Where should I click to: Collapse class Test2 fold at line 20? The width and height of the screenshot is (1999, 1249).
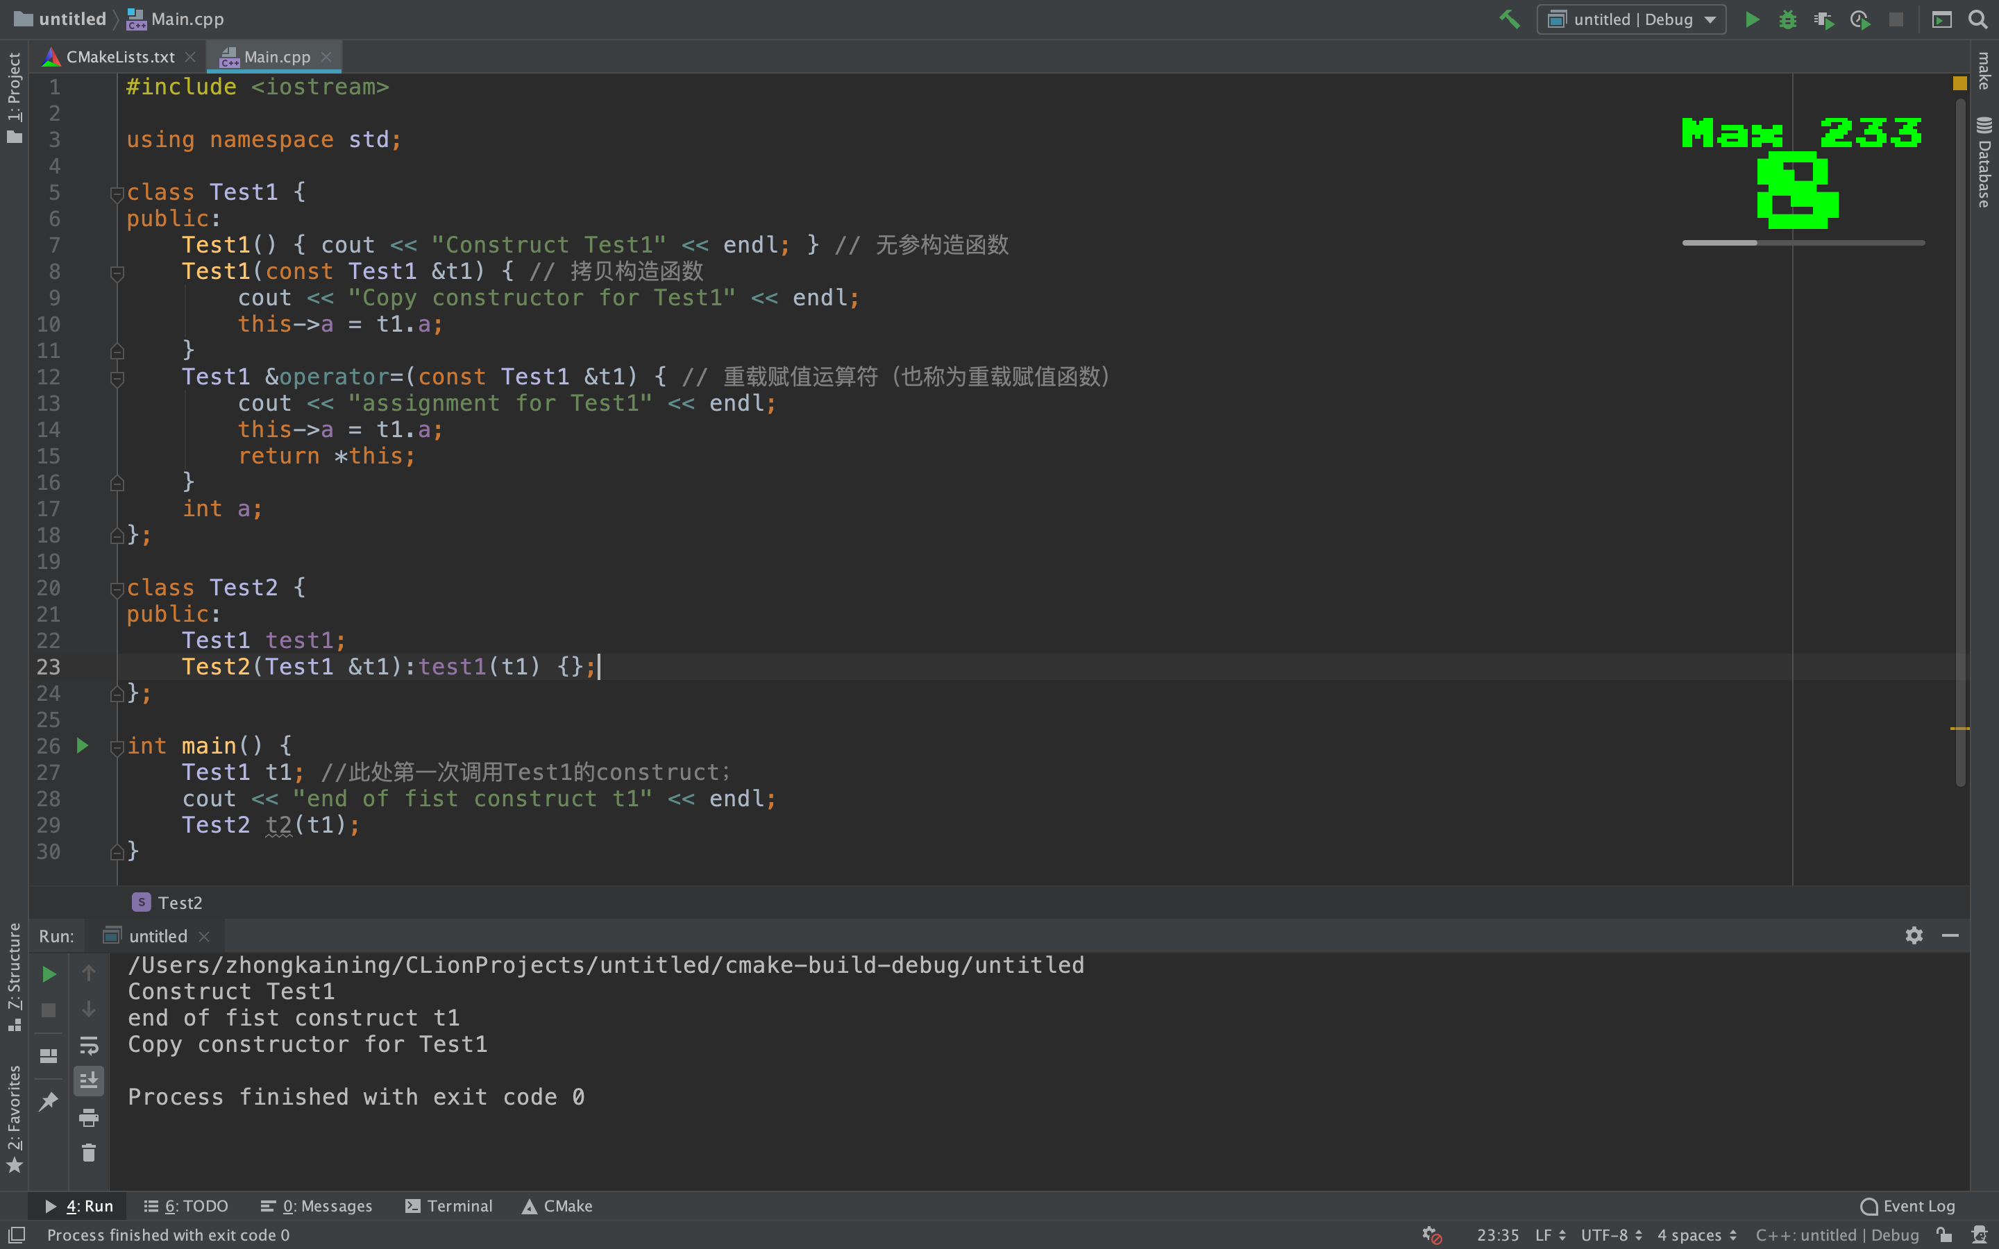(117, 589)
